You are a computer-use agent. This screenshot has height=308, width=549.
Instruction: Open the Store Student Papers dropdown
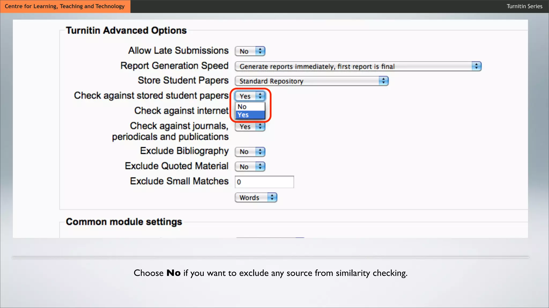coord(311,81)
